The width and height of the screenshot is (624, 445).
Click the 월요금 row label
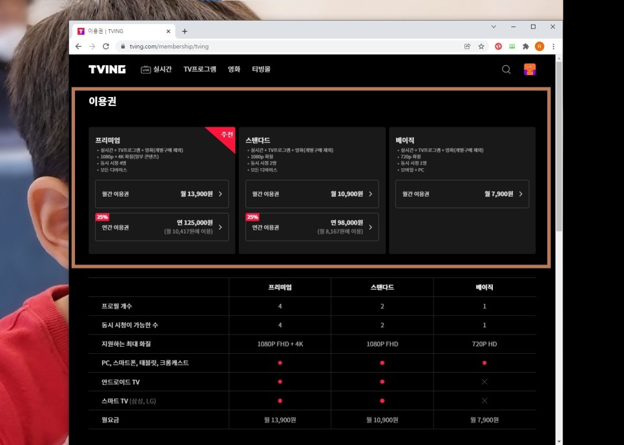click(110, 420)
